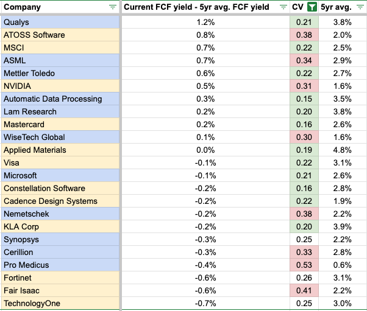Open filter for Current FCF yield column
This screenshot has width=367, height=311.
click(x=283, y=7)
